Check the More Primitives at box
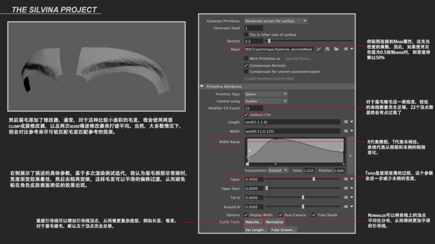Viewport: 435px width, 244px height. click(x=246, y=58)
